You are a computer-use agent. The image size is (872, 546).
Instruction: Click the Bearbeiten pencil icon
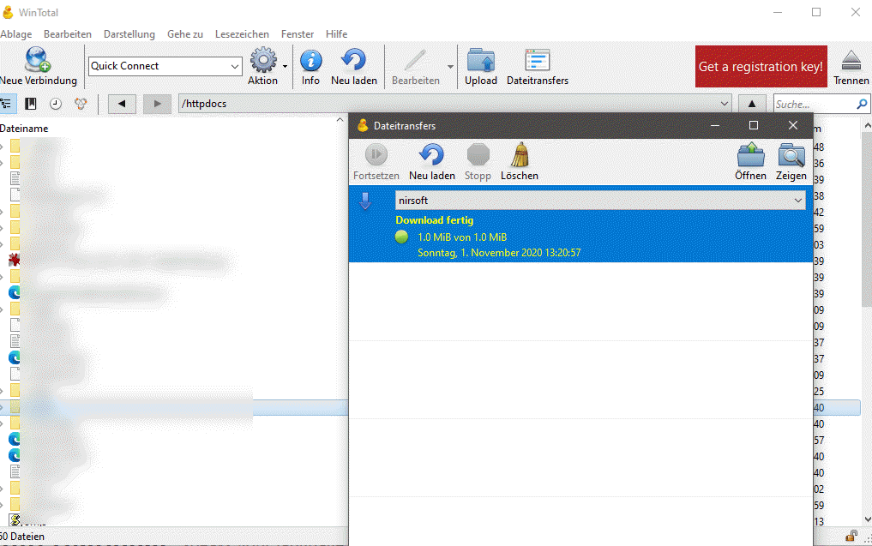point(415,60)
